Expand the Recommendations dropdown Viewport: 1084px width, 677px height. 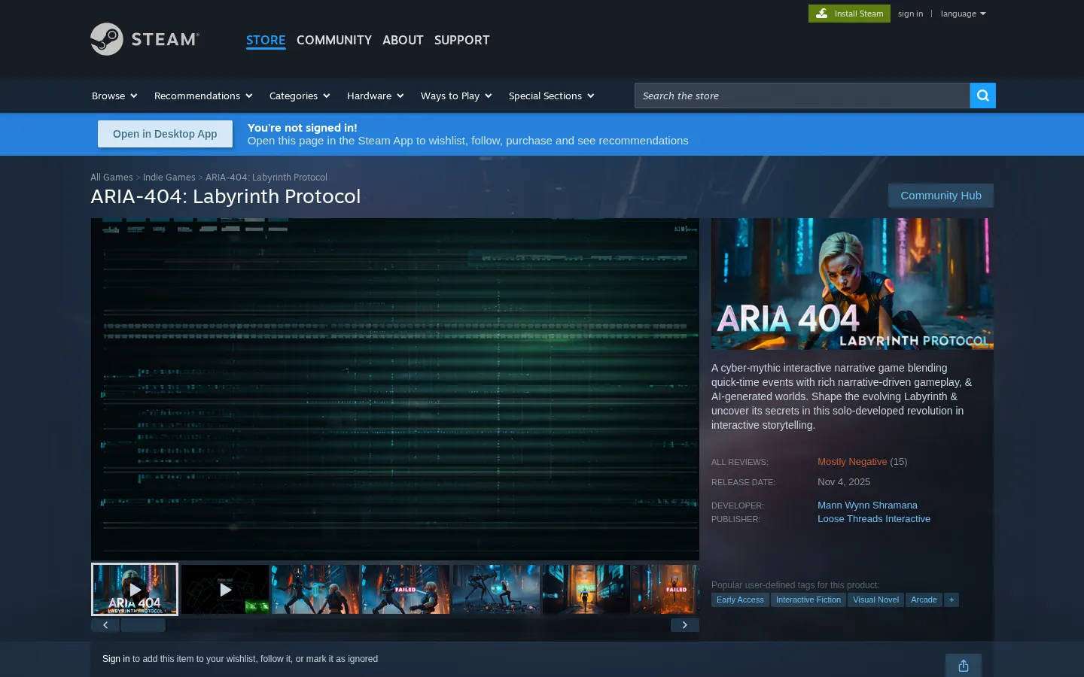(x=203, y=96)
